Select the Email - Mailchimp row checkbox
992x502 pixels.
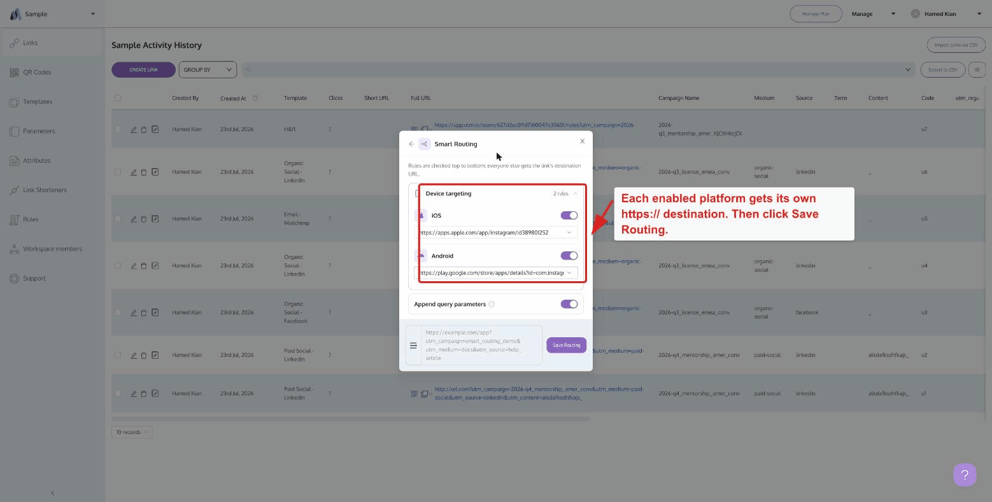(118, 219)
